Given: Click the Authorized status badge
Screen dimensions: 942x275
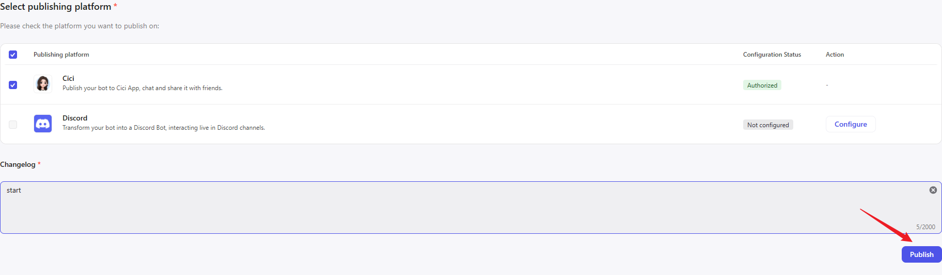Looking at the screenshot, I should (762, 85).
